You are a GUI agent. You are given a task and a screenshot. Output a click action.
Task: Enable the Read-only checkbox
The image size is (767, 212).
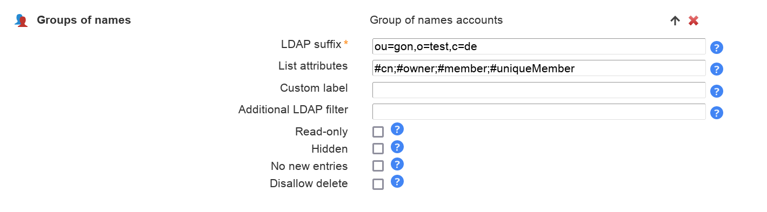click(x=378, y=132)
